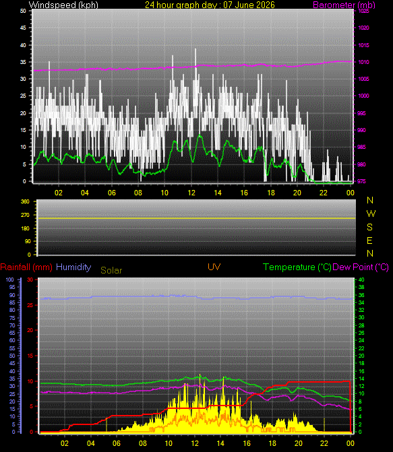393x452 pixels.
Task: Click the 85 value on humidity axis
Action: tap(12, 302)
